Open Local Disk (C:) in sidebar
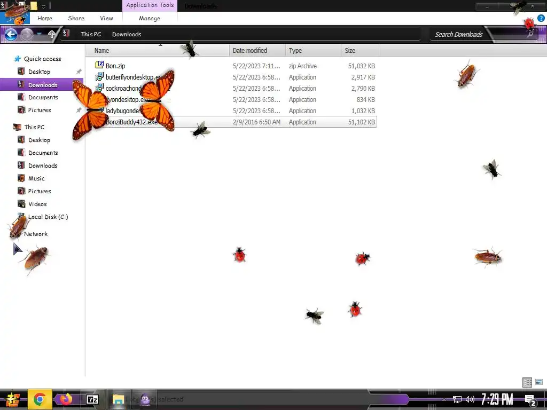This screenshot has height=410, width=547. (x=48, y=217)
